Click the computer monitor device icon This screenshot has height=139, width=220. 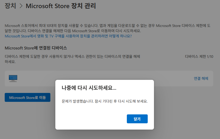(13, 78)
